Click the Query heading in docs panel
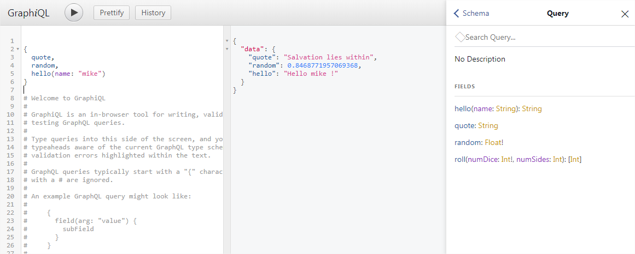The width and height of the screenshot is (635, 254). coord(558,13)
